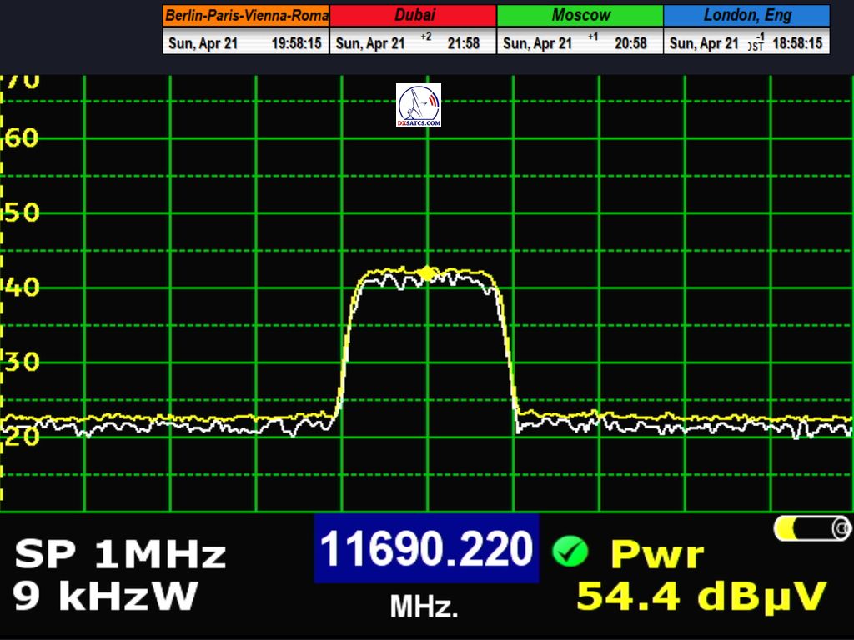Open the Berlin-Paris-Vienna-Roma clock tab
The width and height of the screenshot is (854, 640).
tap(246, 15)
